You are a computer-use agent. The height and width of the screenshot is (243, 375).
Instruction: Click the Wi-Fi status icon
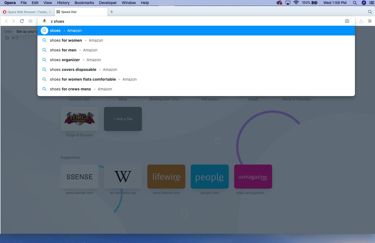pos(296,3)
